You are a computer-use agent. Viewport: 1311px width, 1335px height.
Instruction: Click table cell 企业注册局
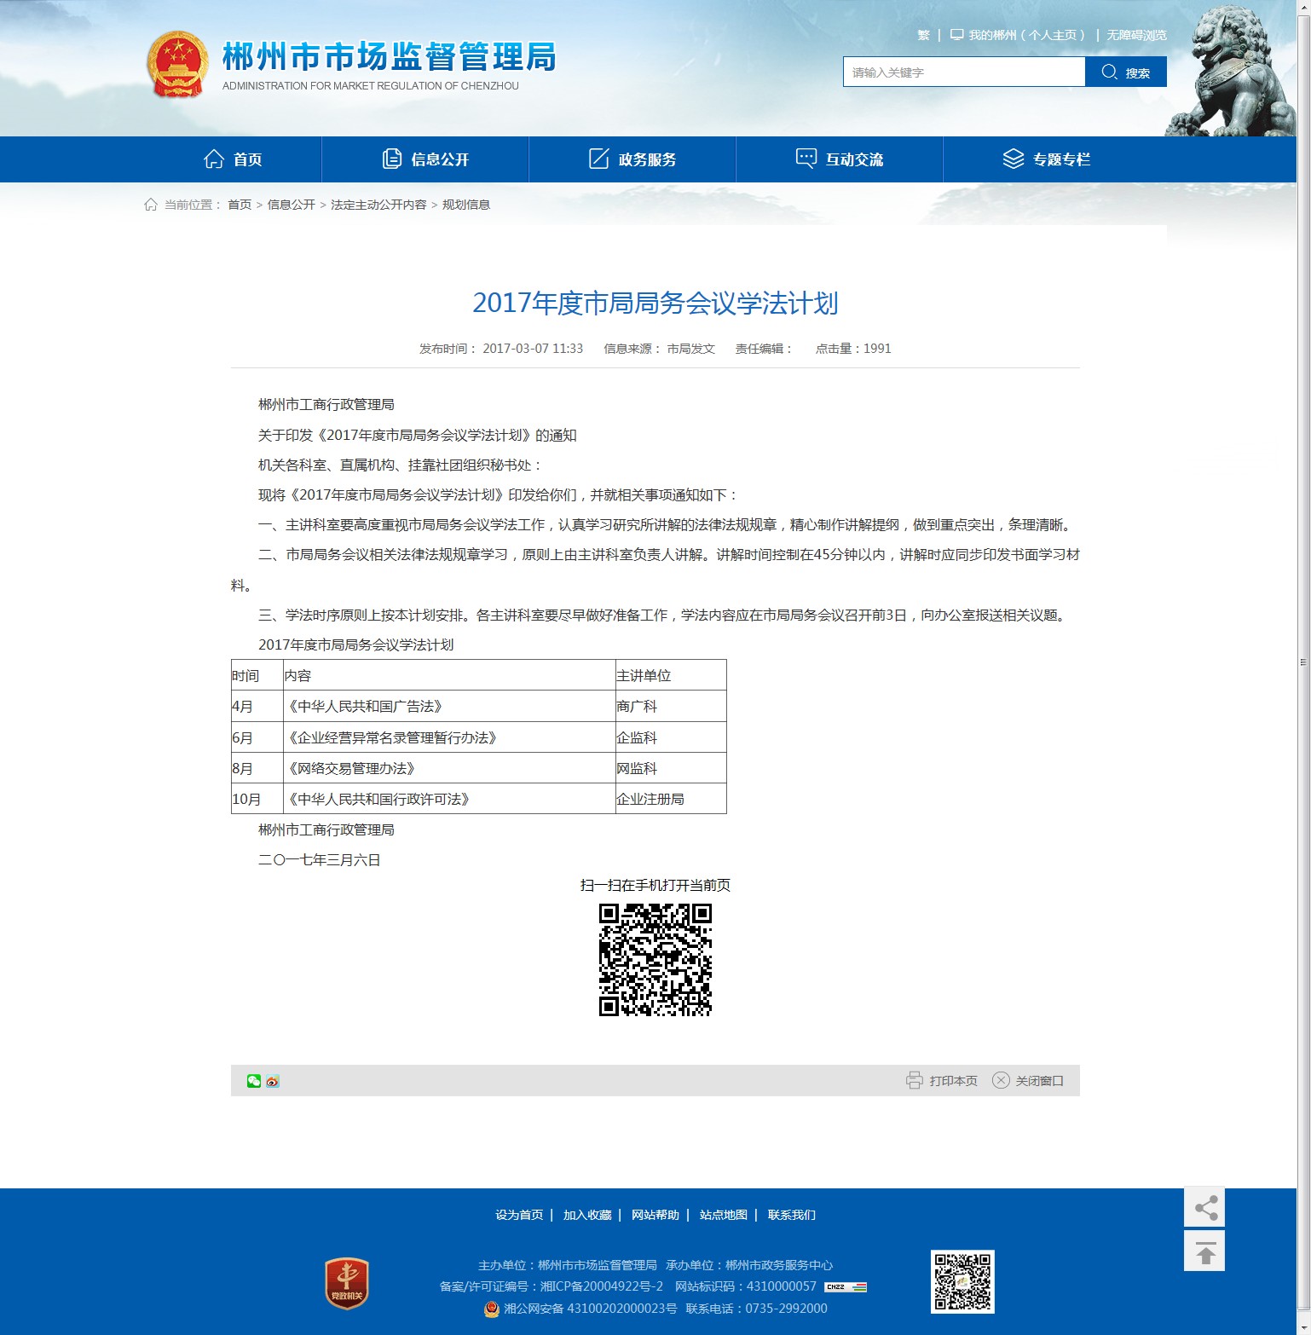(x=671, y=799)
